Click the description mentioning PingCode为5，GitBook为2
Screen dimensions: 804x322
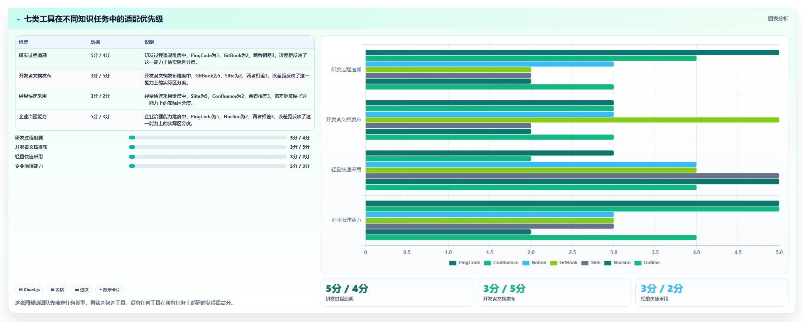pos(226,59)
